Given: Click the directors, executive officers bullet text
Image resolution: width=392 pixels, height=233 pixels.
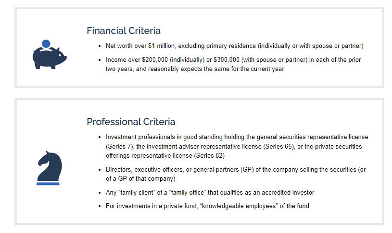Looking at the screenshot, I should (x=236, y=174).
